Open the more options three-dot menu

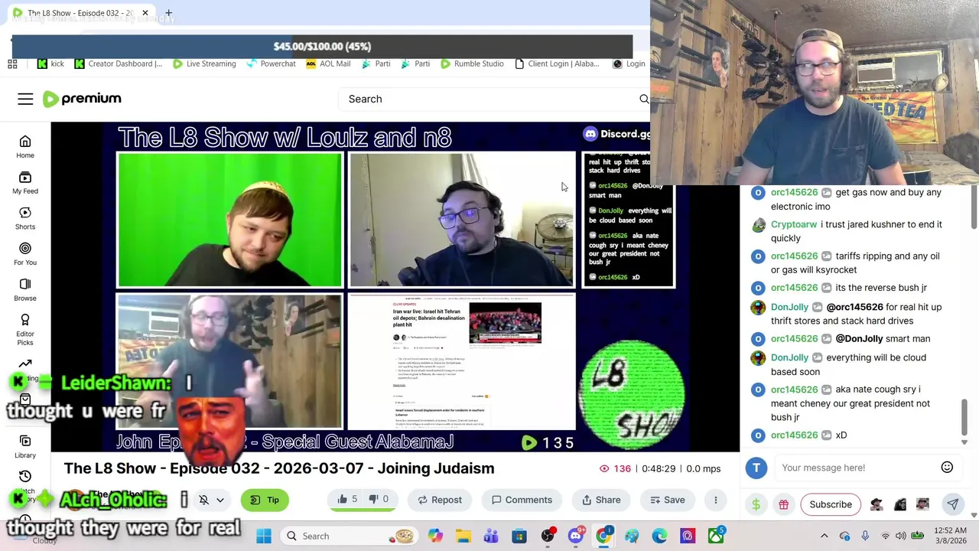tap(716, 500)
